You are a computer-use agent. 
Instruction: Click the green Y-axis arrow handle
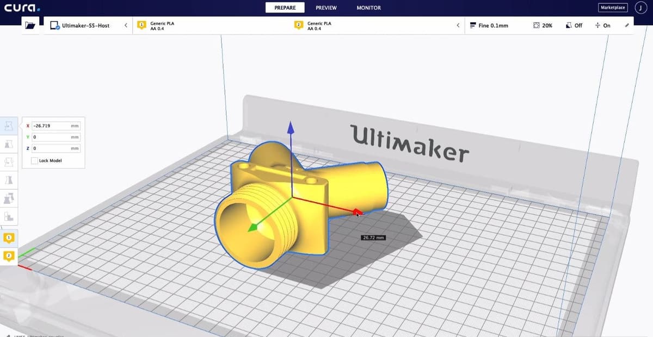tap(253, 228)
